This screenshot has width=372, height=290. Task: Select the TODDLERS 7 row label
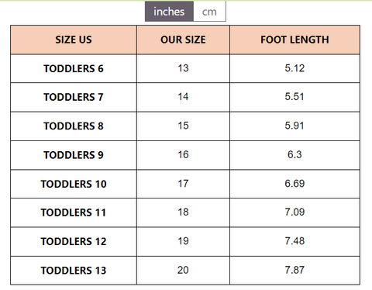point(74,97)
